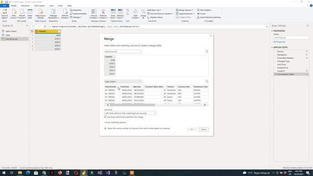Open Manage Parameters in the ribbon
Screen dimensions: 313x176
(x=53, y=14)
